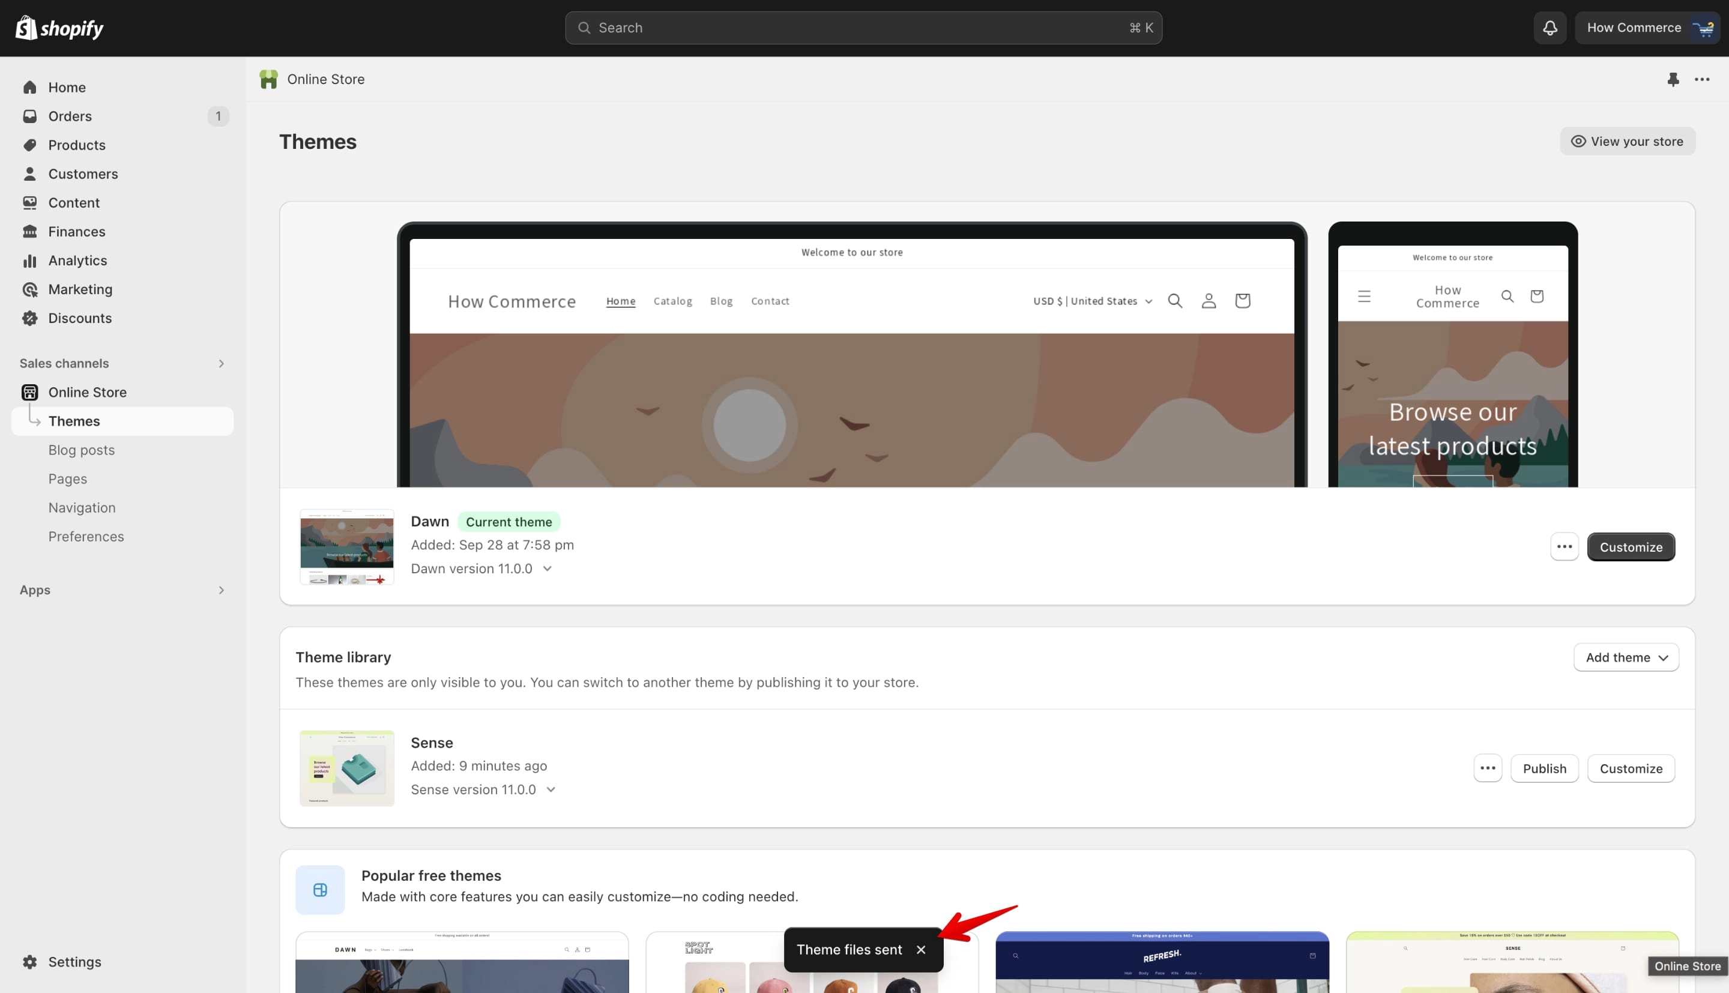Click Home link in desktop store preview
Image resolution: width=1729 pixels, height=993 pixels.
pos(620,301)
